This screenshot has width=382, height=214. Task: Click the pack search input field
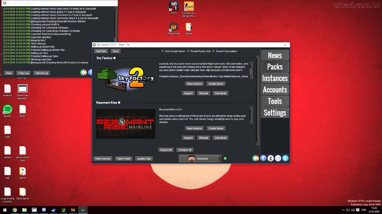(141, 51)
